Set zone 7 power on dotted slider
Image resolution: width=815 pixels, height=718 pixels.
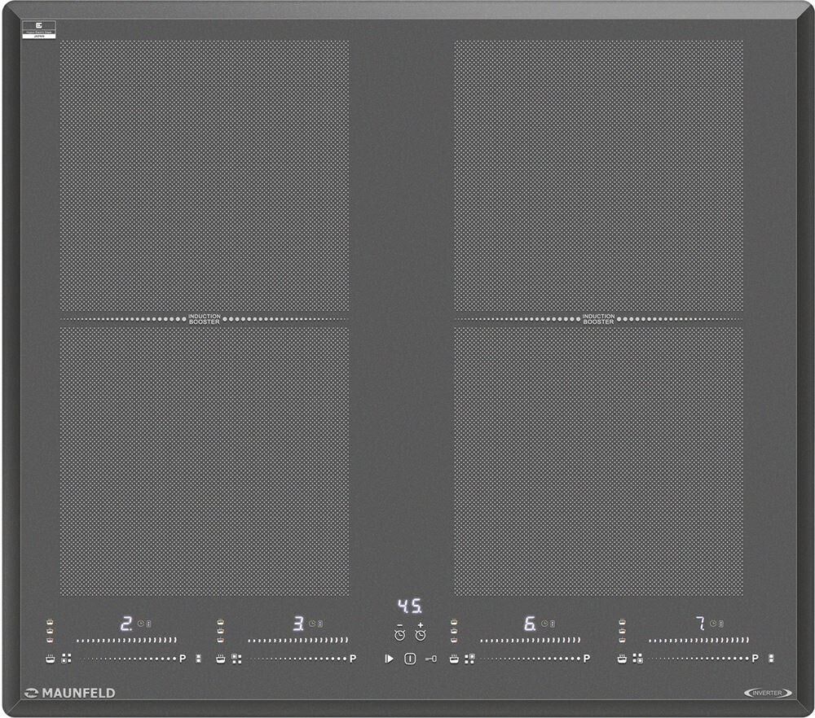699,658
